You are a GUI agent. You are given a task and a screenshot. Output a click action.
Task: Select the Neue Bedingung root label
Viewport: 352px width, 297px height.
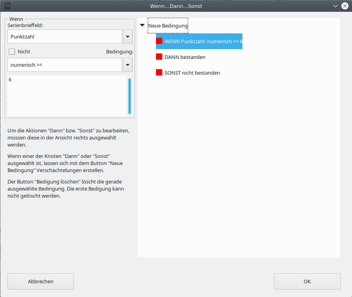click(168, 25)
